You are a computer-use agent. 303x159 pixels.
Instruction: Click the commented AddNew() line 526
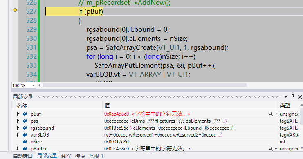coord(124,3)
